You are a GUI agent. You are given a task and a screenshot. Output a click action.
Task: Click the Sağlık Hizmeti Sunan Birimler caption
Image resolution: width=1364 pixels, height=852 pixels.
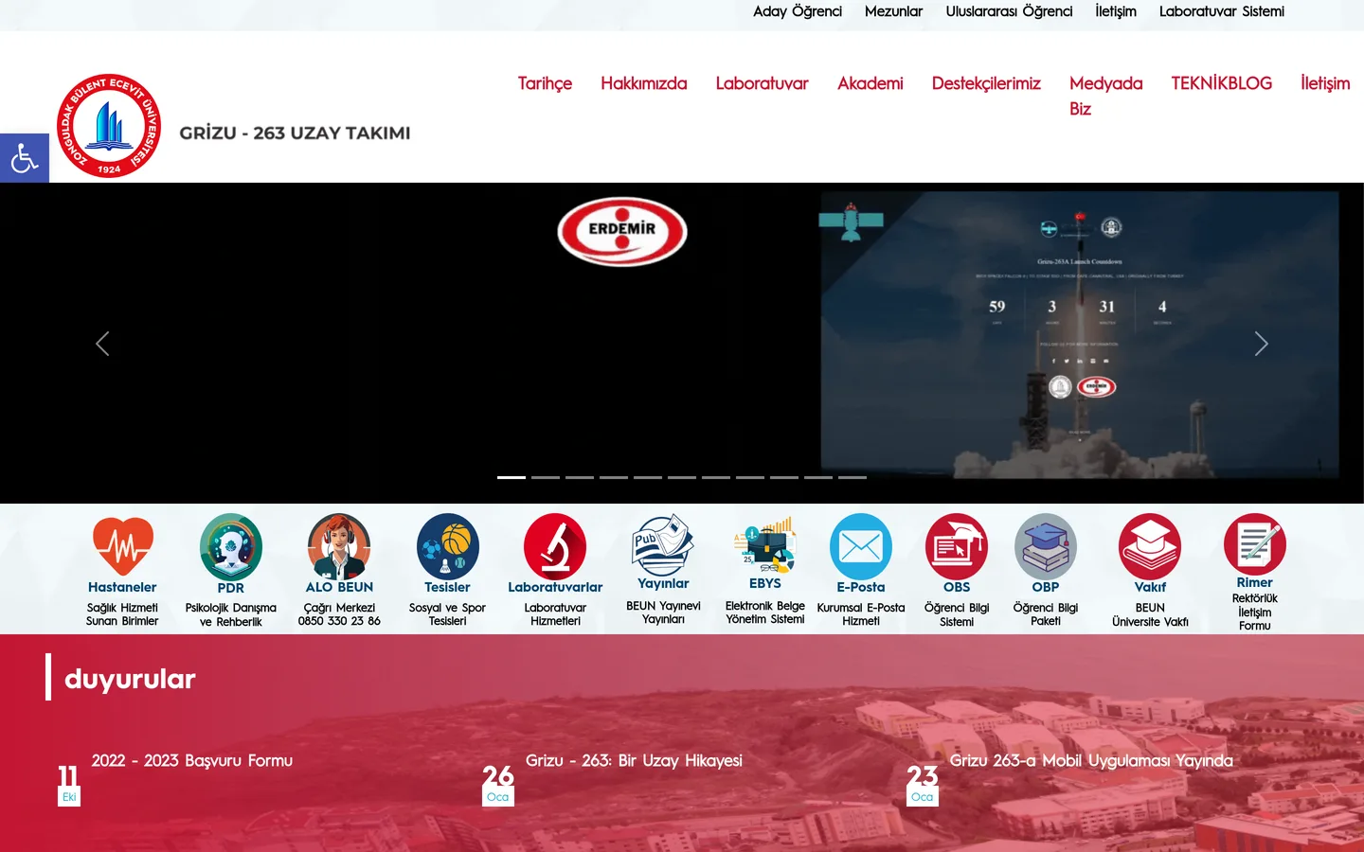point(122,614)
